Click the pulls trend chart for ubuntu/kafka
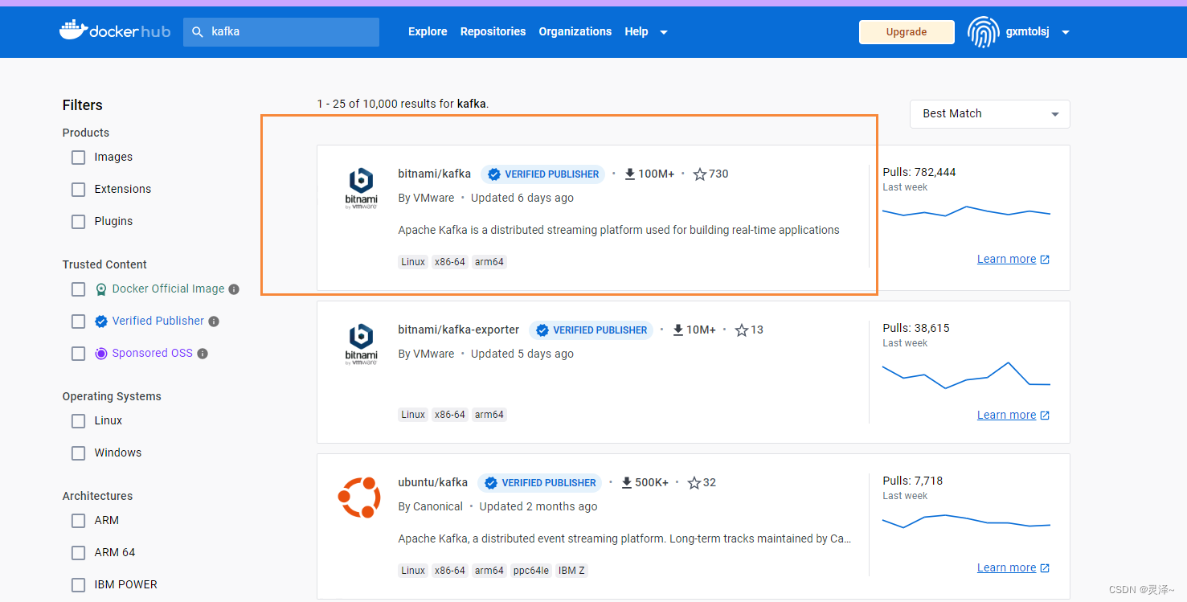Screen dimensions: 1187x602 [x=966, y=522]
